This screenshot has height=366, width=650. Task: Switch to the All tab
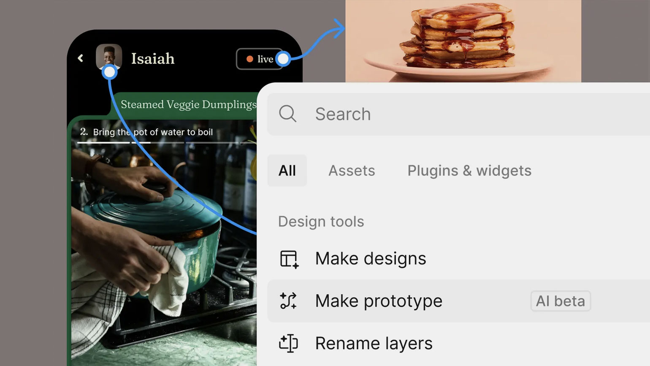[287, 171]
